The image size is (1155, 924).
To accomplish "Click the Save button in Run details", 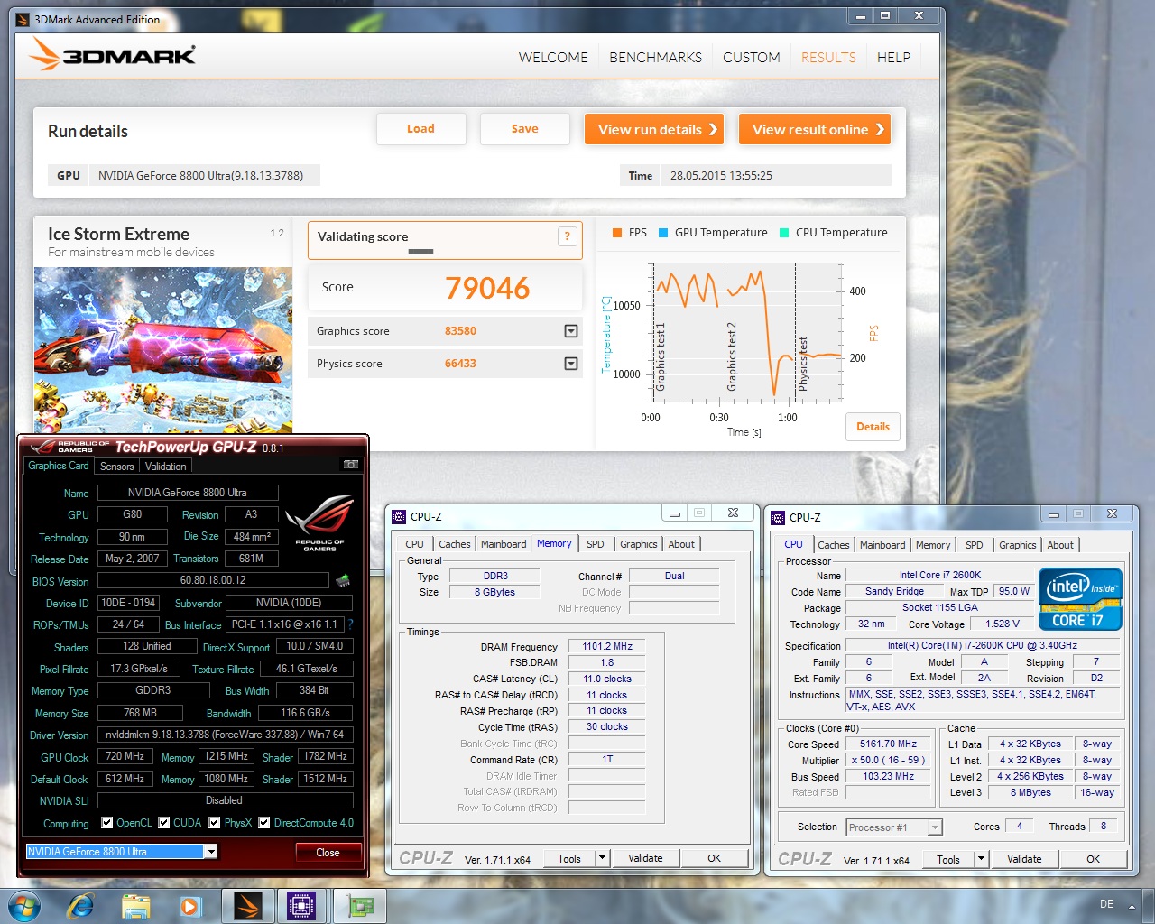I will [525, 129].
